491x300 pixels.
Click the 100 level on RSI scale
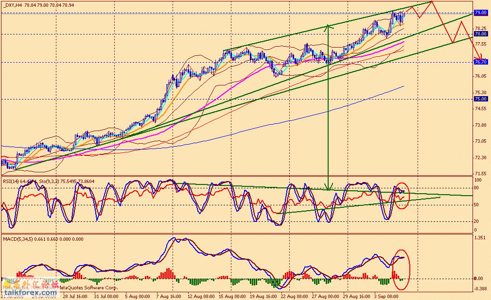[x=478, y=180]
